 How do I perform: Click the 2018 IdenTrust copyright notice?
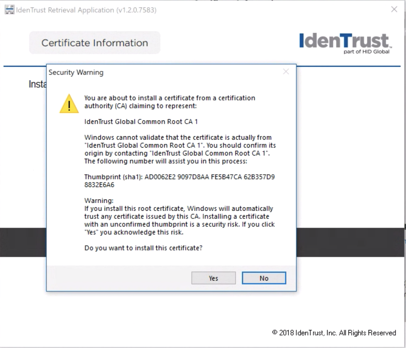334,333
